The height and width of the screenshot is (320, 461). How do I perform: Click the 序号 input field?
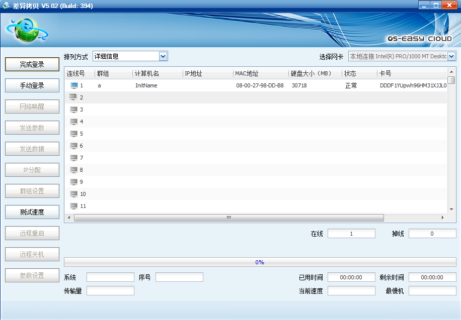pyautogui.click(x=179, y=277)
